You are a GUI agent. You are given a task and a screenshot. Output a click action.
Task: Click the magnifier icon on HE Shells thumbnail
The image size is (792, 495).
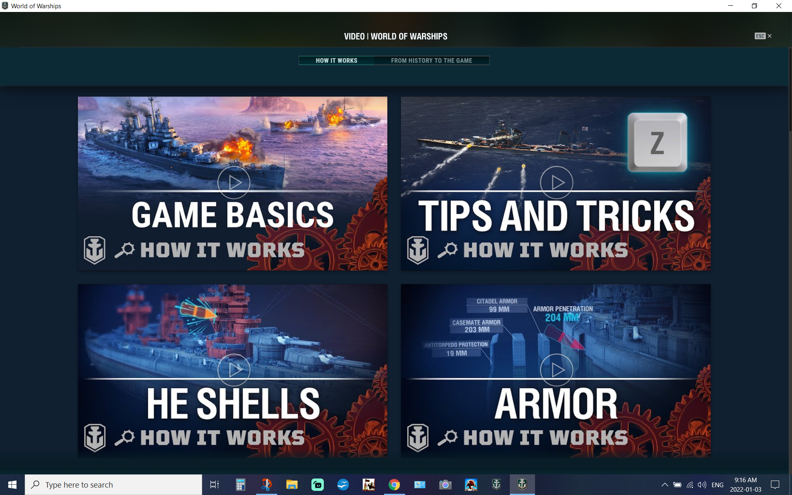click(125, 437)
